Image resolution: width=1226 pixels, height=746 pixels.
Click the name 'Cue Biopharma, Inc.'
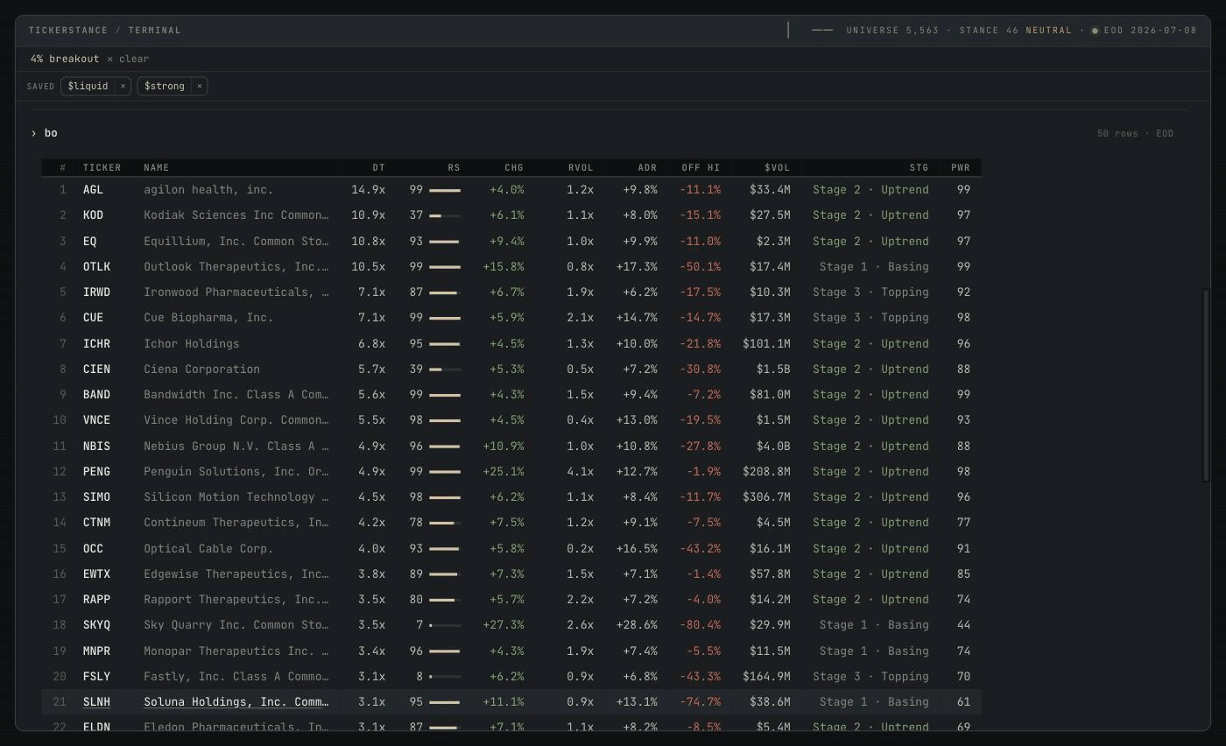(208, 318)
